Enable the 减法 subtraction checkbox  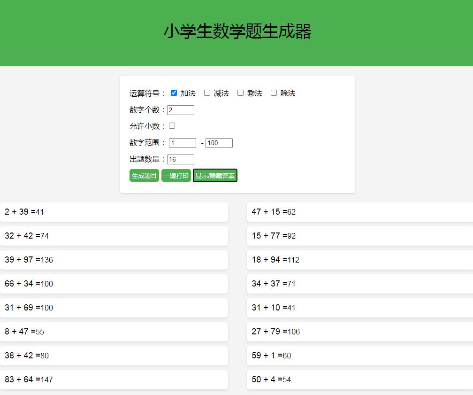tap(207, 93)
